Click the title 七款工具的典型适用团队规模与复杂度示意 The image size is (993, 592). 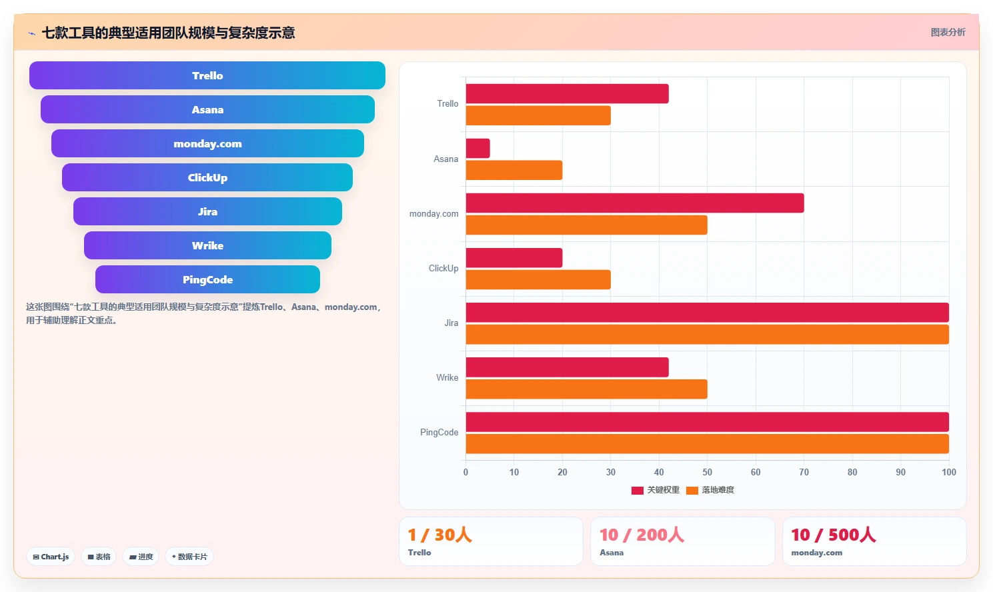point(168,33)
